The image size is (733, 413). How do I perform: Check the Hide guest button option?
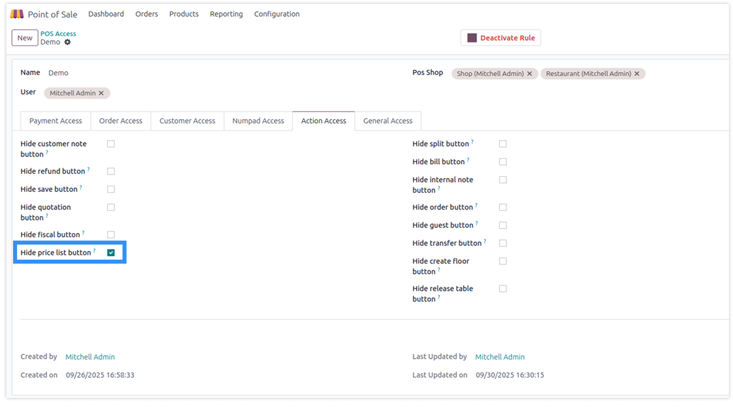503,226
